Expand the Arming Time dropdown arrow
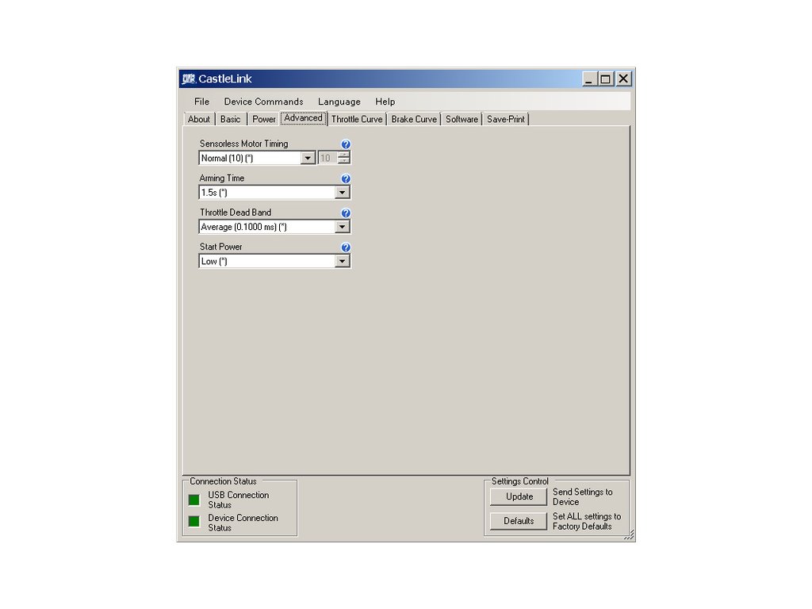 point(343,193)
